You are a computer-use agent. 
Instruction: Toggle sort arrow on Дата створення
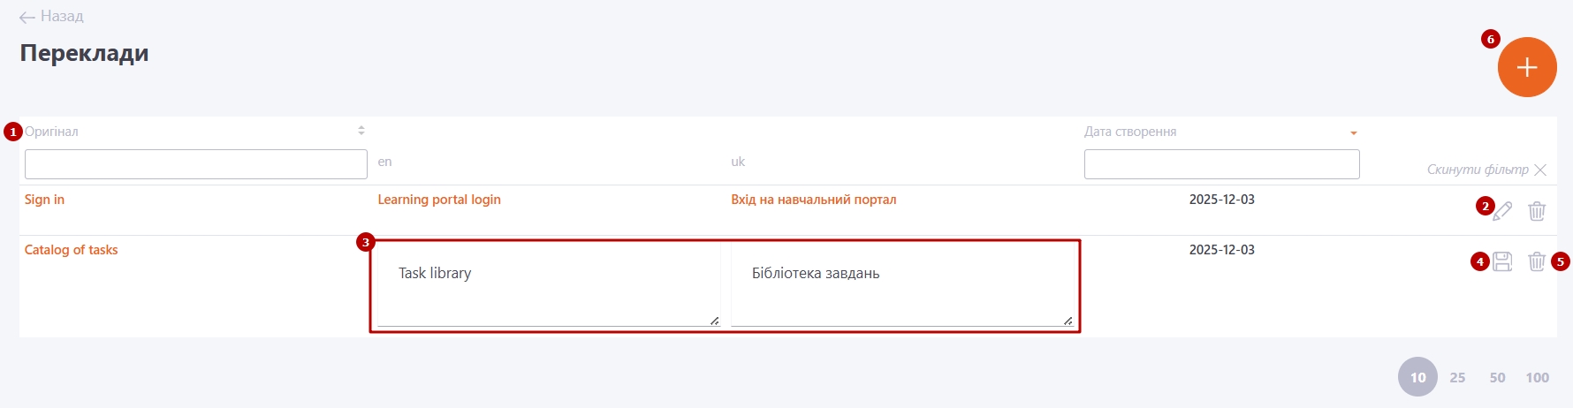[x=1353, y=132]
